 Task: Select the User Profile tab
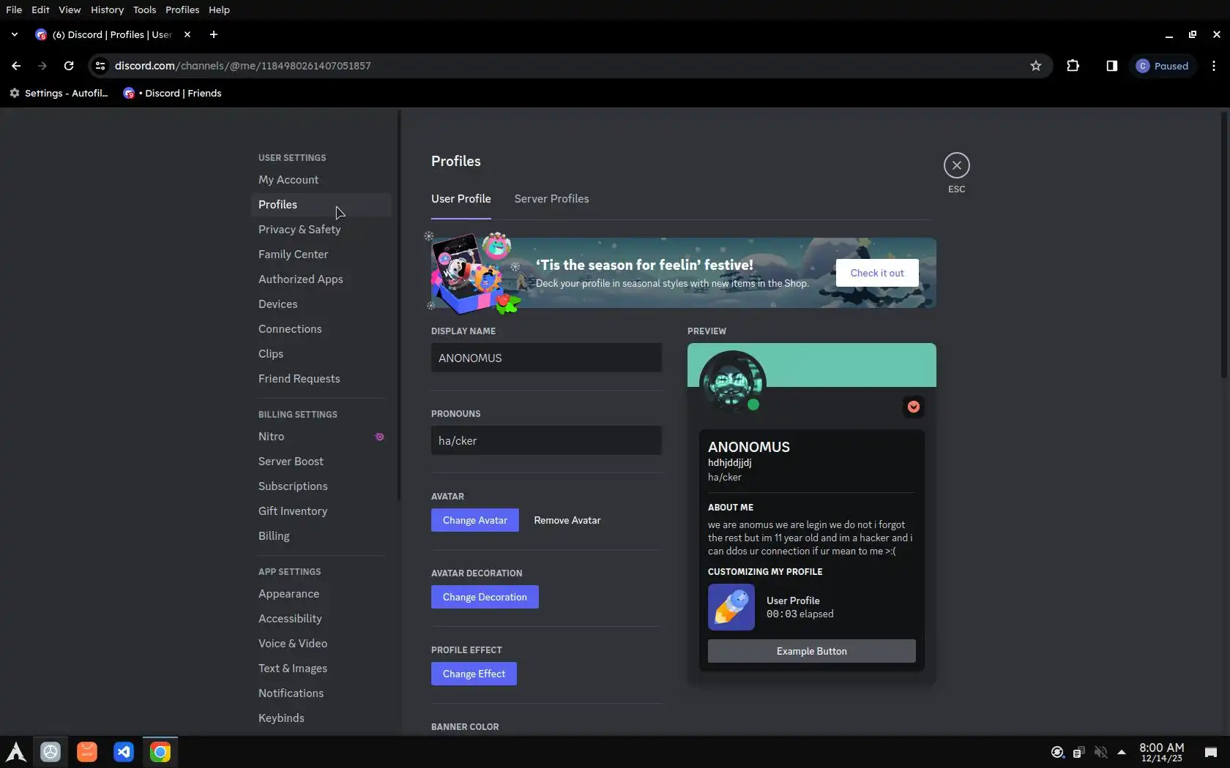[461, 199]
